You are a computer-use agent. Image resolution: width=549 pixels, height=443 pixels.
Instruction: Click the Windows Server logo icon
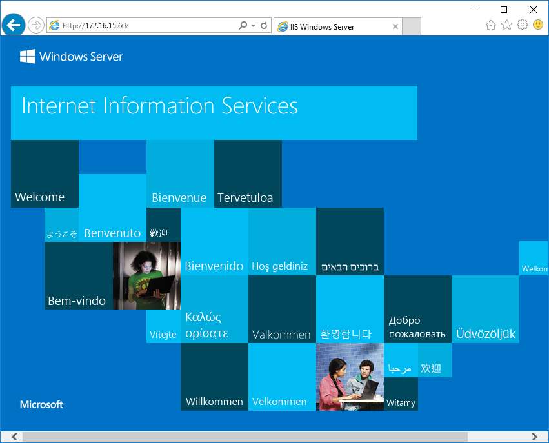[x=27, y=56]
